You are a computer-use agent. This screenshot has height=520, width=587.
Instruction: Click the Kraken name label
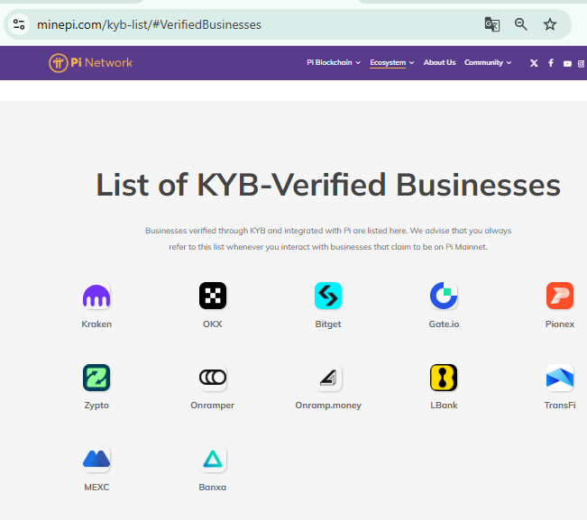click(96, 324)
